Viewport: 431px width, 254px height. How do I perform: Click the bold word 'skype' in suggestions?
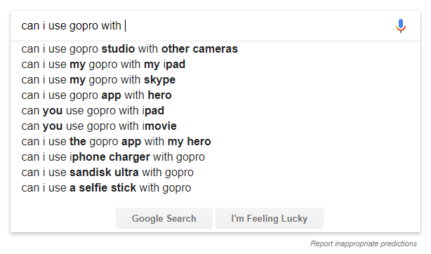(x=160, y=80)
